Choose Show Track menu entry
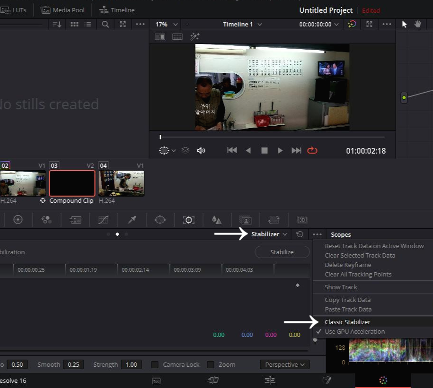 pyautogui.click(x=341, y=287)
